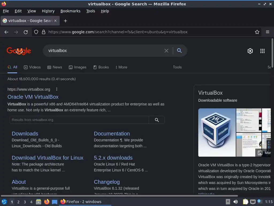Click the horizontal page scrollbar
The image size is (274, 206).
(119, 196)
